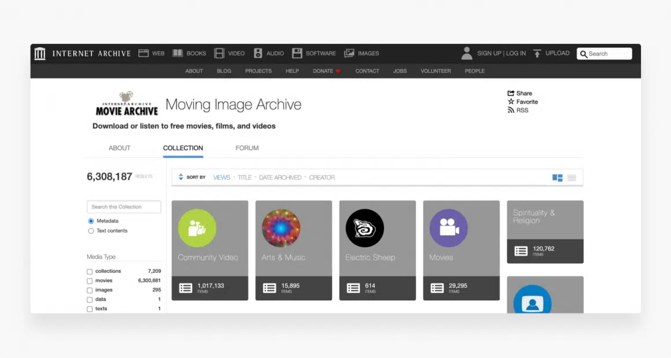This screenshot has width=671, height=358.
Task: Switch to list view layout icon
Action: [x=572, y=178]
